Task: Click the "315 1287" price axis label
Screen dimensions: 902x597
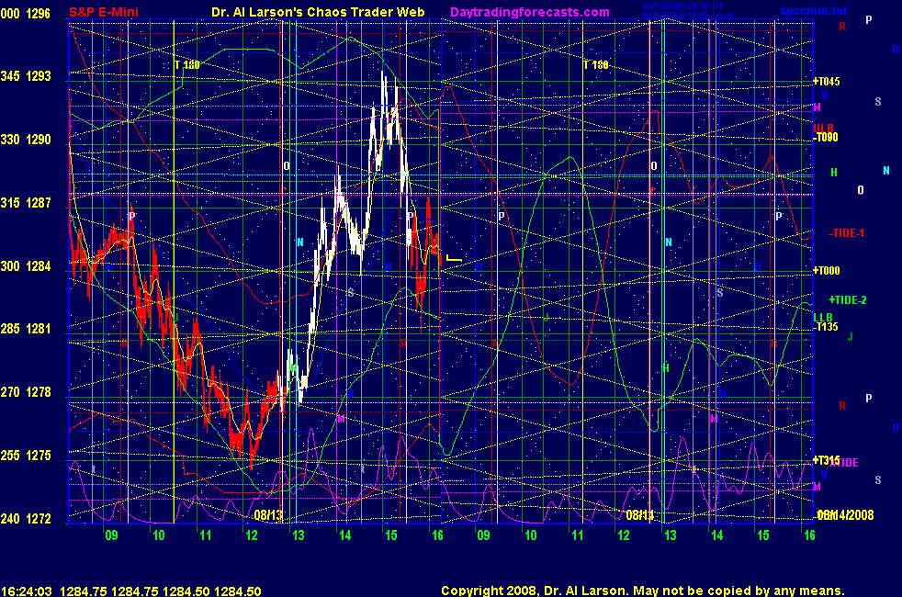Action: tap(26, 202)
